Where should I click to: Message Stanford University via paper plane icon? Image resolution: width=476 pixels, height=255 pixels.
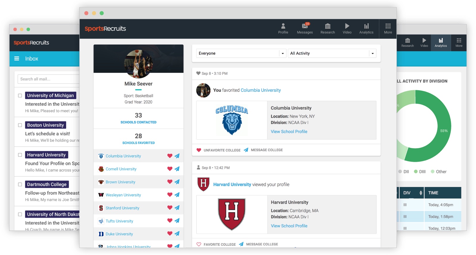(177, 208)
